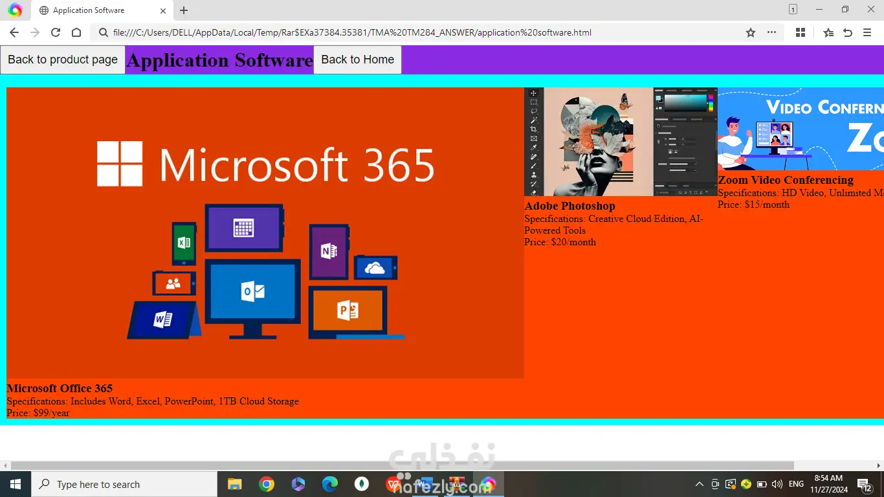884x497 pixels.
Task: Open the favorites list icon
Action: pyautogui.click(x=828, y=32)
